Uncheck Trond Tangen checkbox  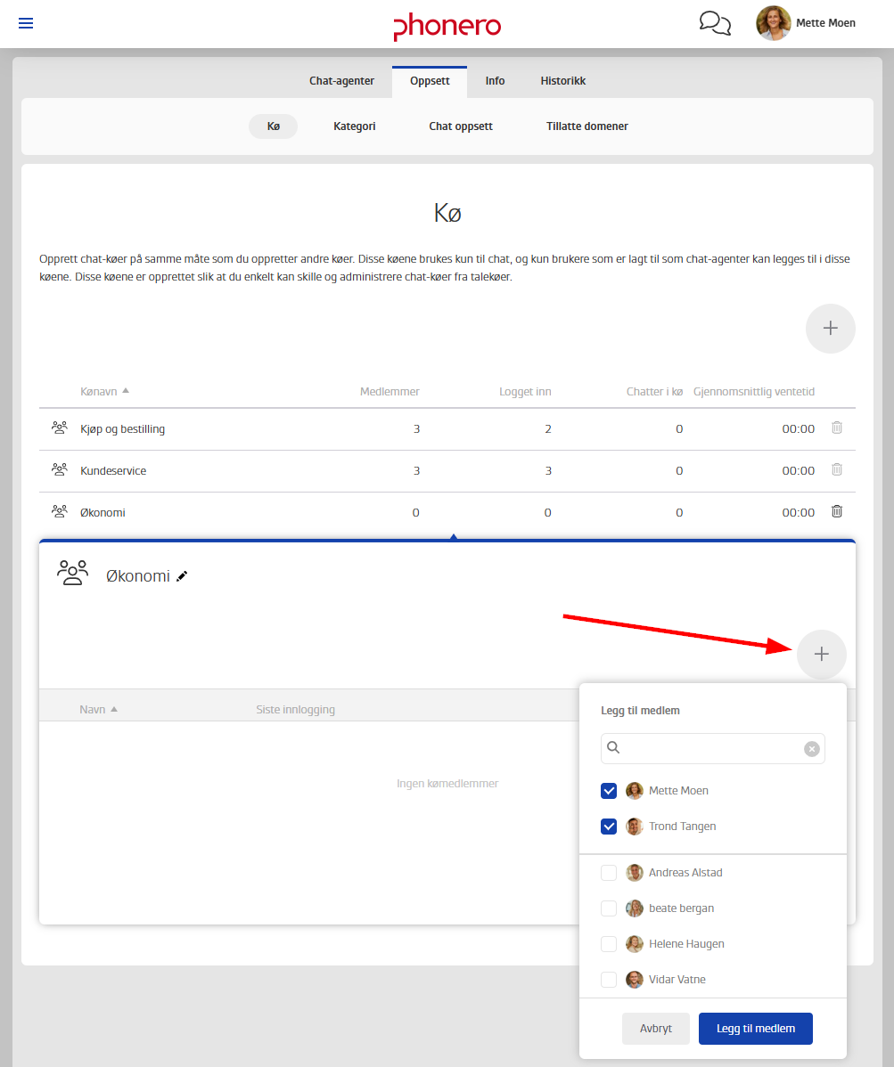[609, 827]
